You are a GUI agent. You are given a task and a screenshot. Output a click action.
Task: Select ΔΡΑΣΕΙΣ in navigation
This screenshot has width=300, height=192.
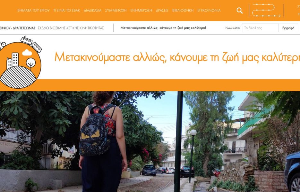click(162, 11)
